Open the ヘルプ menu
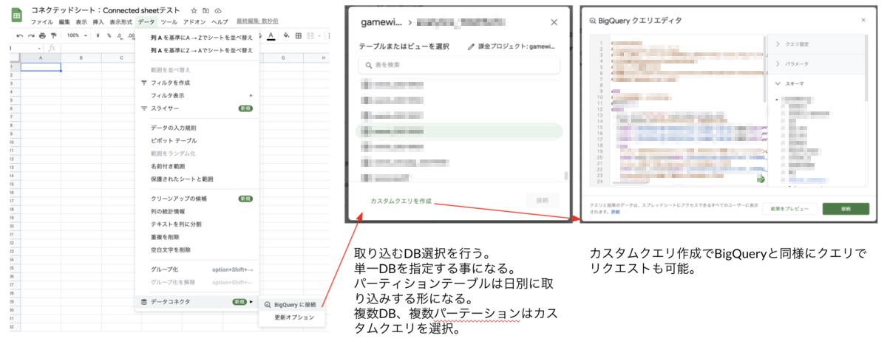 (220, 22)
